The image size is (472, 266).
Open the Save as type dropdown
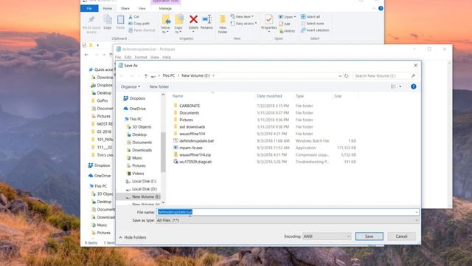pyautogui.click(x=288, y=220)
